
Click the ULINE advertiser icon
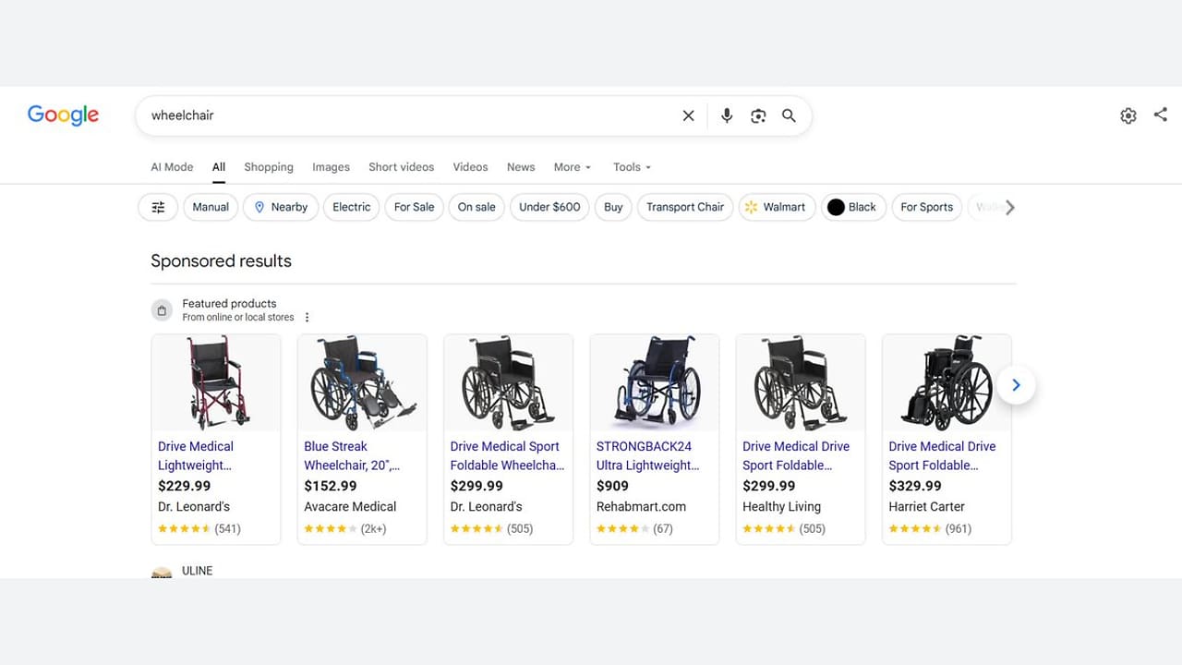(162, 573)
